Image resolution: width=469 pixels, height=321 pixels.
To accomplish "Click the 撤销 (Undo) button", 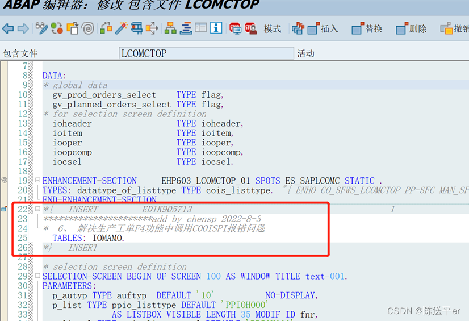I will pos(454,28).
